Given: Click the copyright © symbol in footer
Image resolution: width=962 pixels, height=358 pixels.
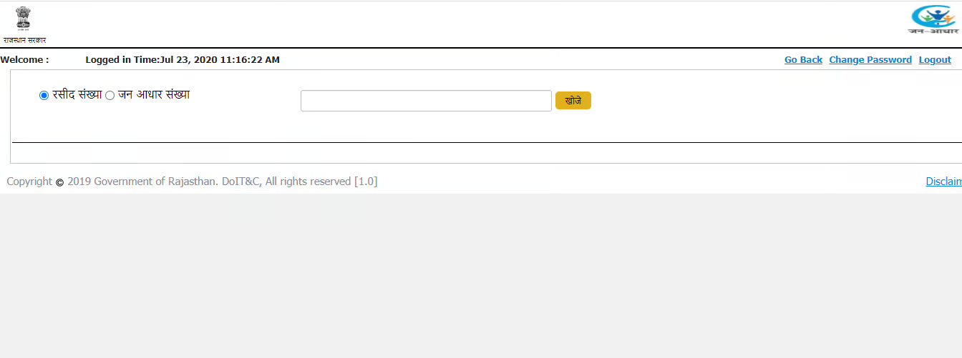Looking at the screenshot, I should point(60,182).
